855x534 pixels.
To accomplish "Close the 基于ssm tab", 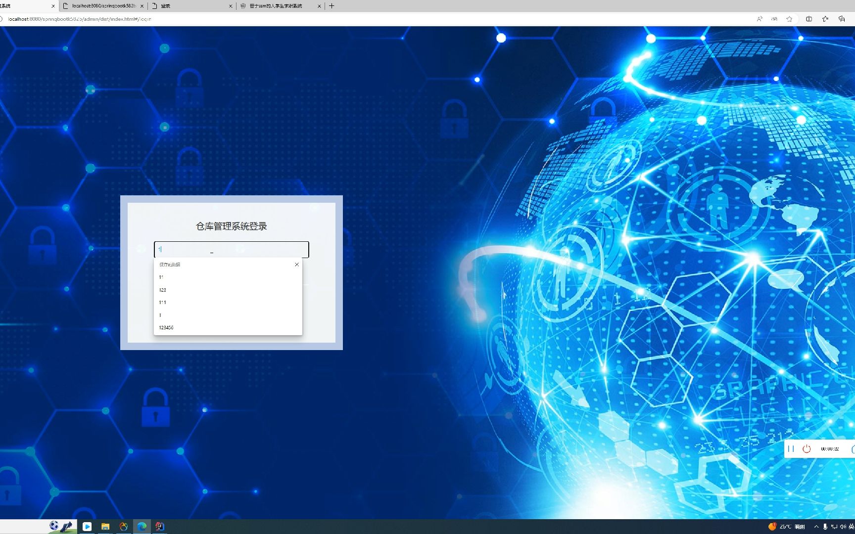I will click(319, 6).
